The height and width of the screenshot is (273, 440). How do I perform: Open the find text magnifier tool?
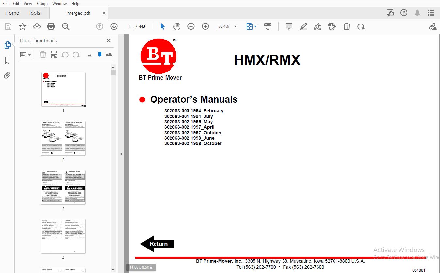pyautogui.click(x=66, y=26)
